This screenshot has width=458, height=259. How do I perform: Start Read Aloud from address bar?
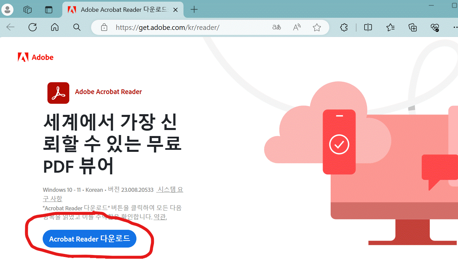297,27
